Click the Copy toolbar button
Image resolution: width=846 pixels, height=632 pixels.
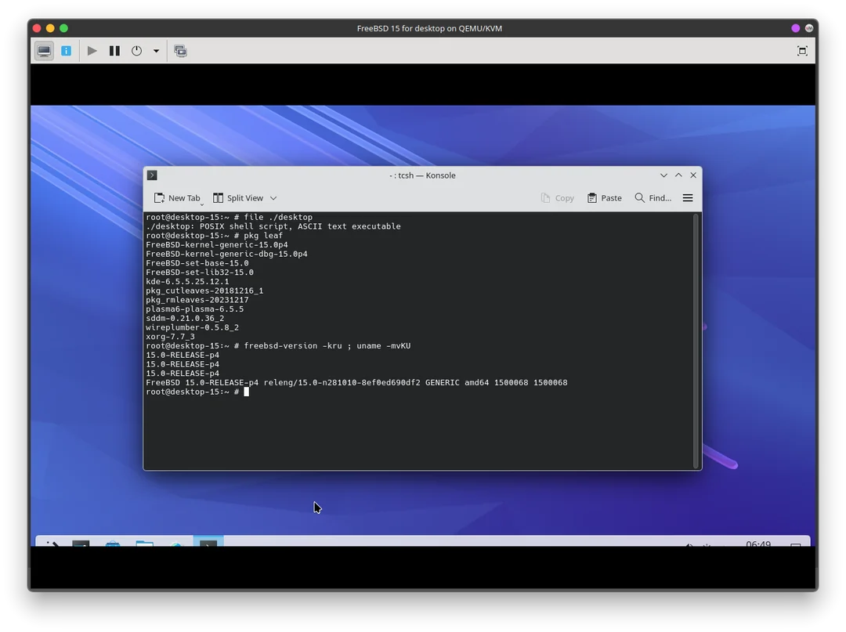558,198
